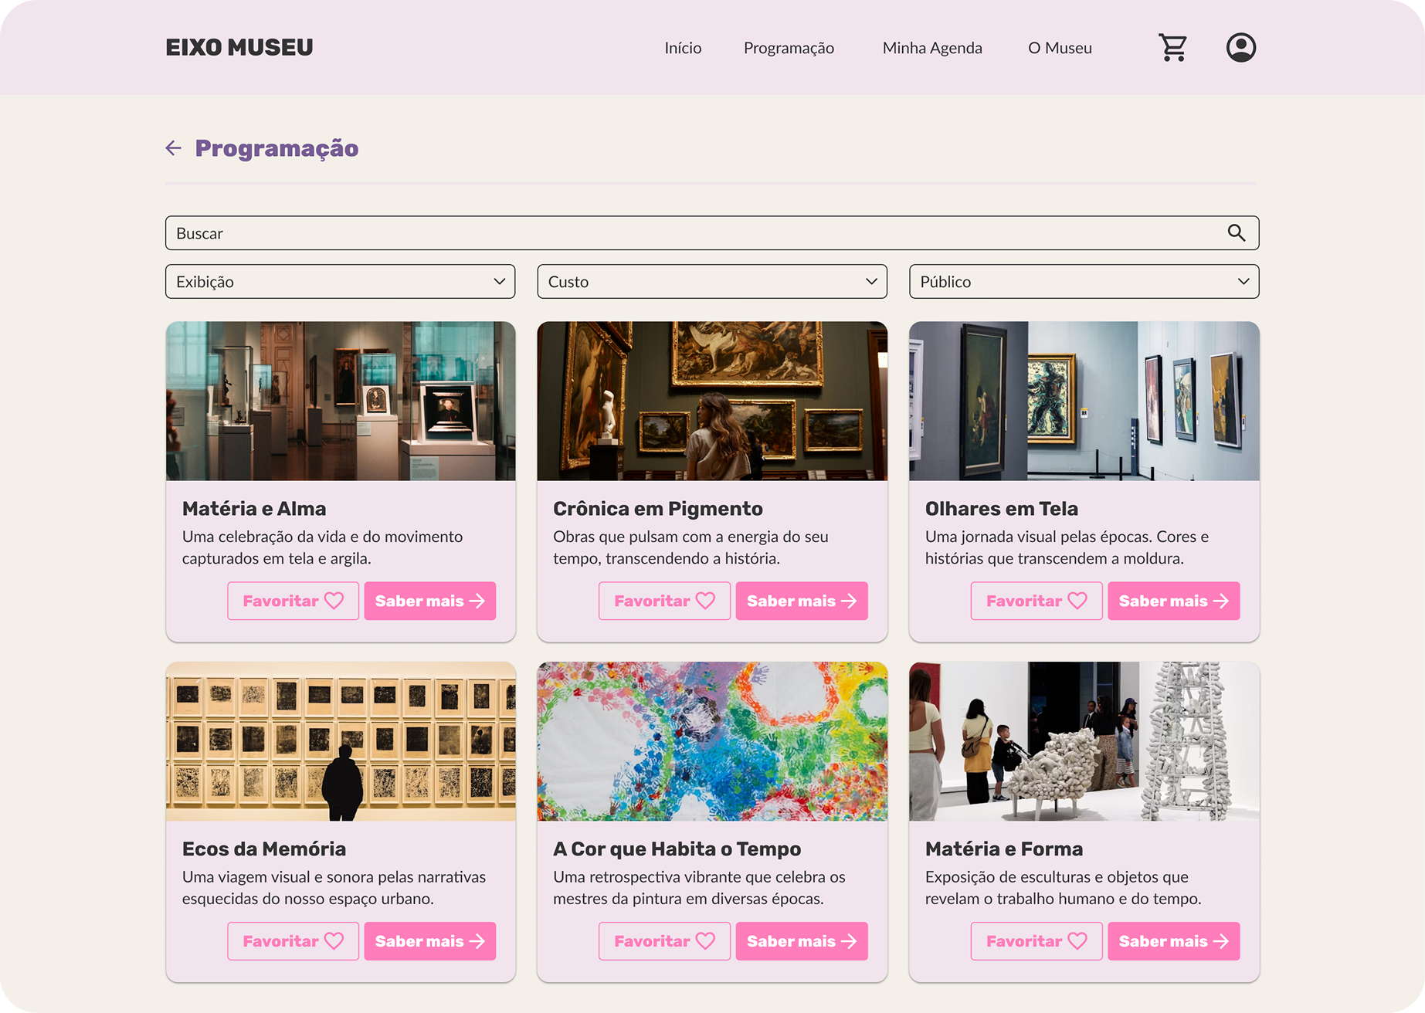The image size is (1425, 1013).
Task: Go to Início in navigation
Action: [x=683, y=48]
